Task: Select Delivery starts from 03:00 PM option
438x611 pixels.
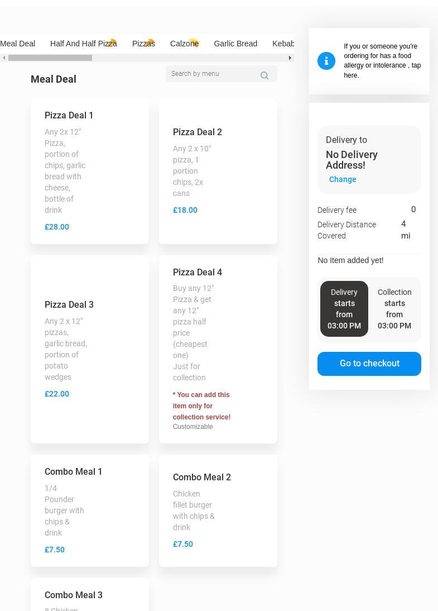Action: click(344, 309)
